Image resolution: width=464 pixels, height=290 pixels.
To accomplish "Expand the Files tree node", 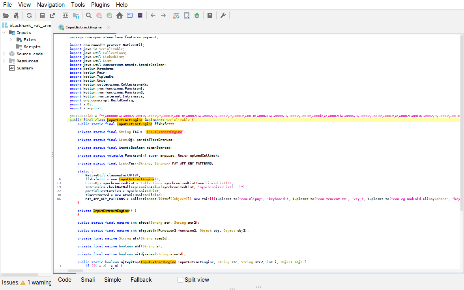I will (x=11, y=39).
